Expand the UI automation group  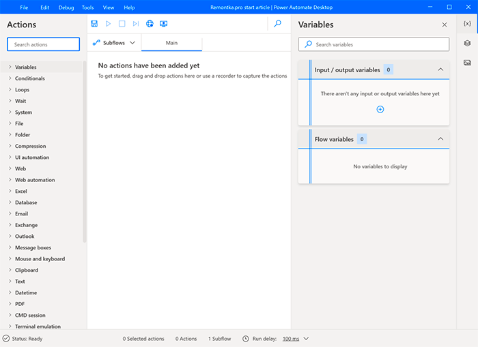10,157
